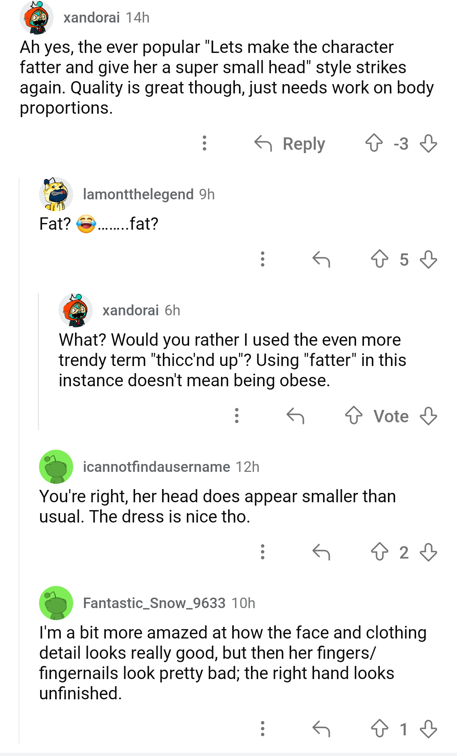The height and width of the screenshot is (756, 457).
Task: Open Fantastic_Snow_9633's user profile link
Action: (x=154, y=603)
